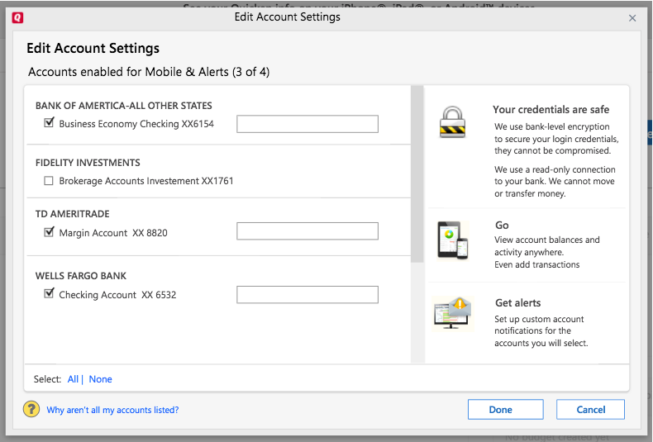The height and width of the screenshot is (442, 653).
Task: Open 'Why aren't all my accounts listed?' link
Action: [112, 410]
